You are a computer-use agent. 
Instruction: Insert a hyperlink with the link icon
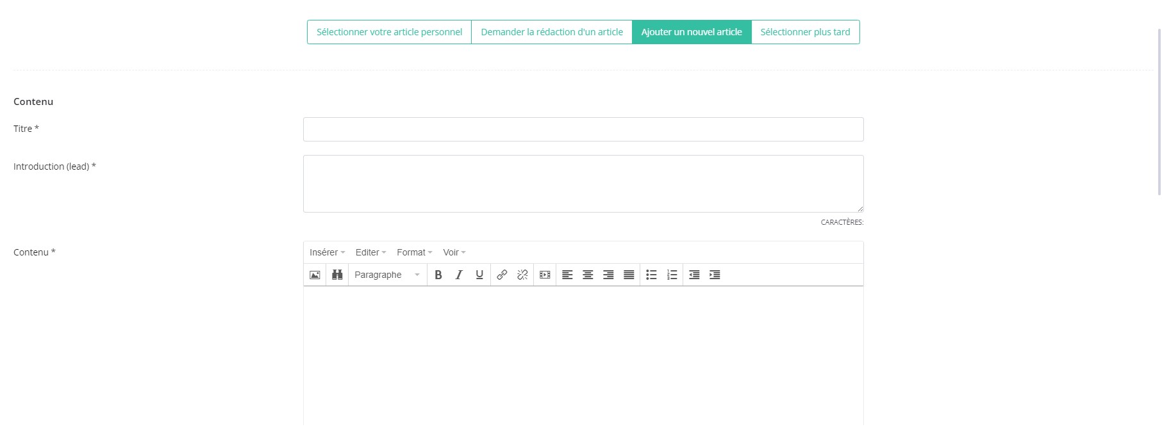[502, 275]
